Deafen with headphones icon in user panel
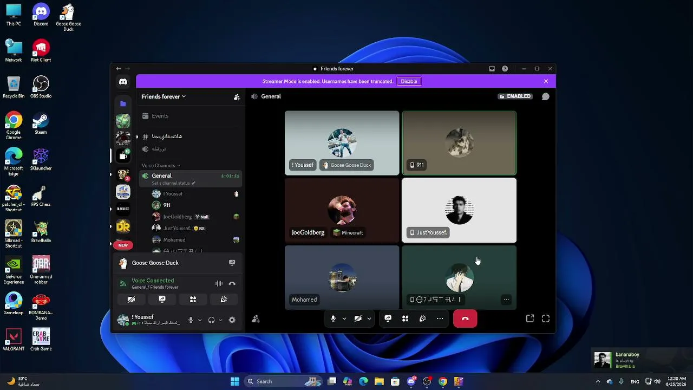The image size is (693, 390). coord(211,320)
